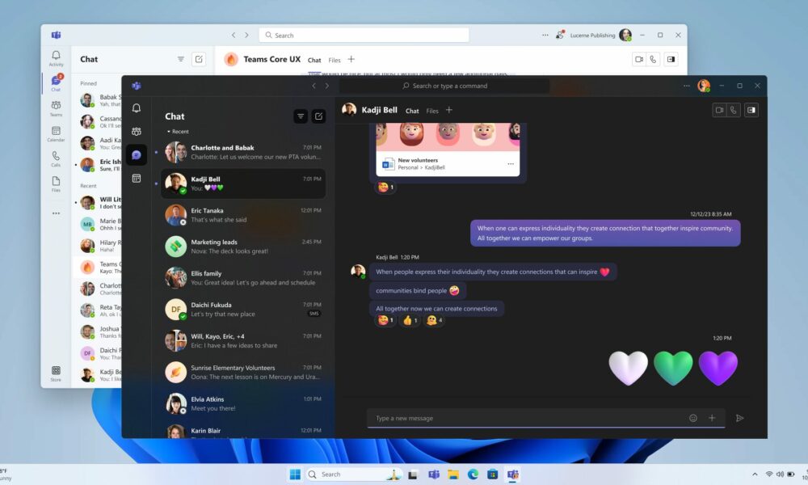Image resolution: width=808 pixels, height=485 pixels.
Task: Open more options on New volunteers file card
Action: click(511, 164)
